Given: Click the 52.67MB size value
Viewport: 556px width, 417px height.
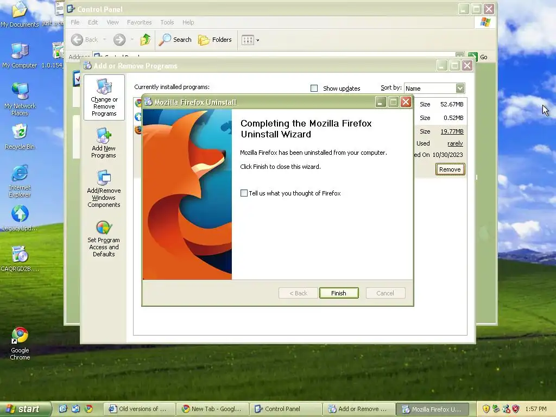Looking at the screenshot, I should (x=452, y=104).
